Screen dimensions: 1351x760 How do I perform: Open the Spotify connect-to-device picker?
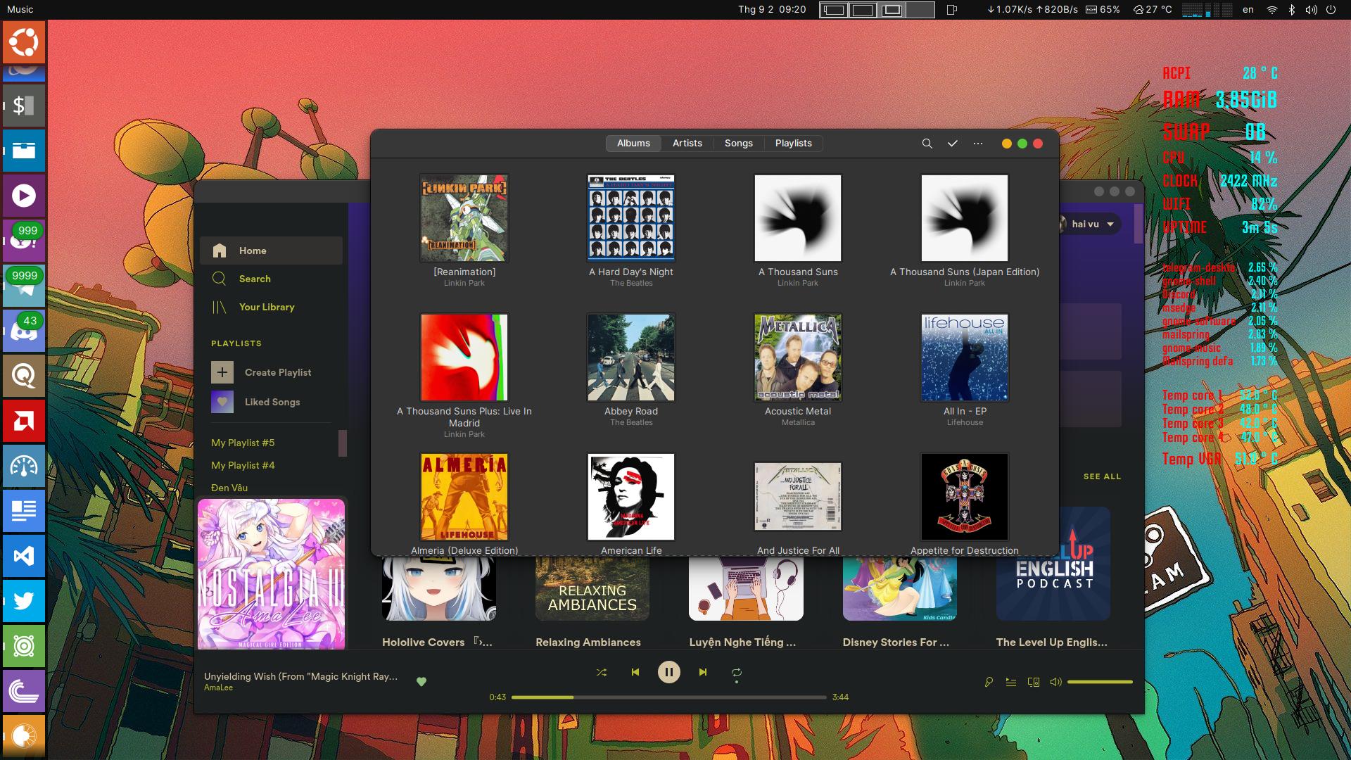[x=1034, y=682]
